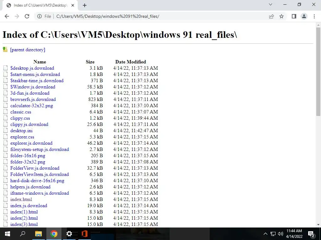Open FolderViewItem.js.download file
This screenshot has width=321, height=240.
pyautogui.click(x=39, y=174)
